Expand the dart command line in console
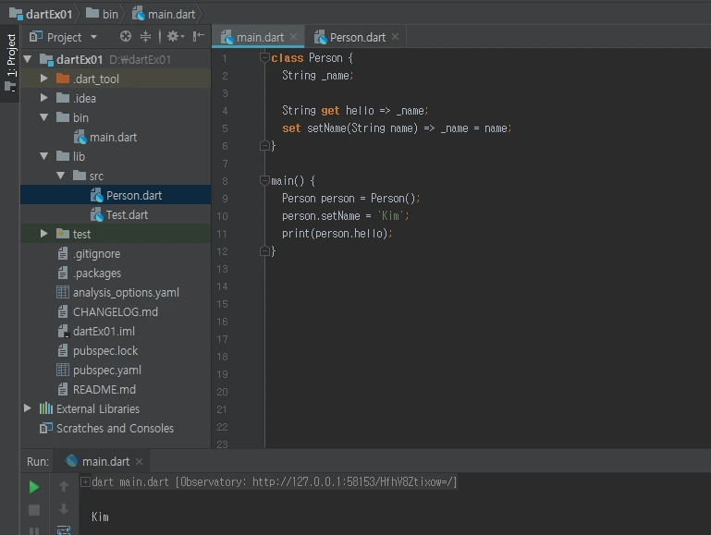Screen dimensions: 711x535 pos(85,481)
